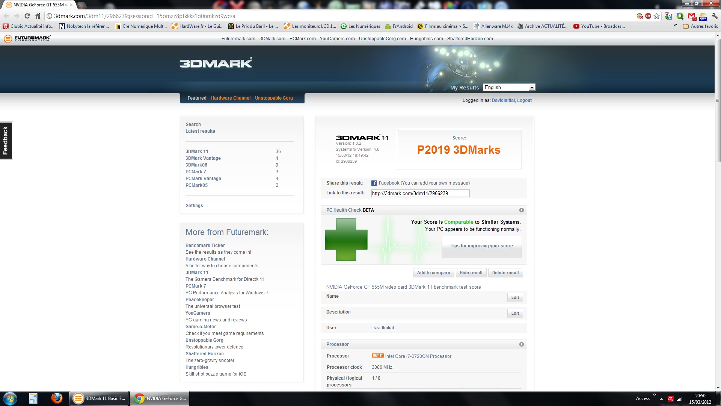Click the browser home icon
Viewport: 721px width, 406px height.
pyautogui.click(x=38, y=16)
